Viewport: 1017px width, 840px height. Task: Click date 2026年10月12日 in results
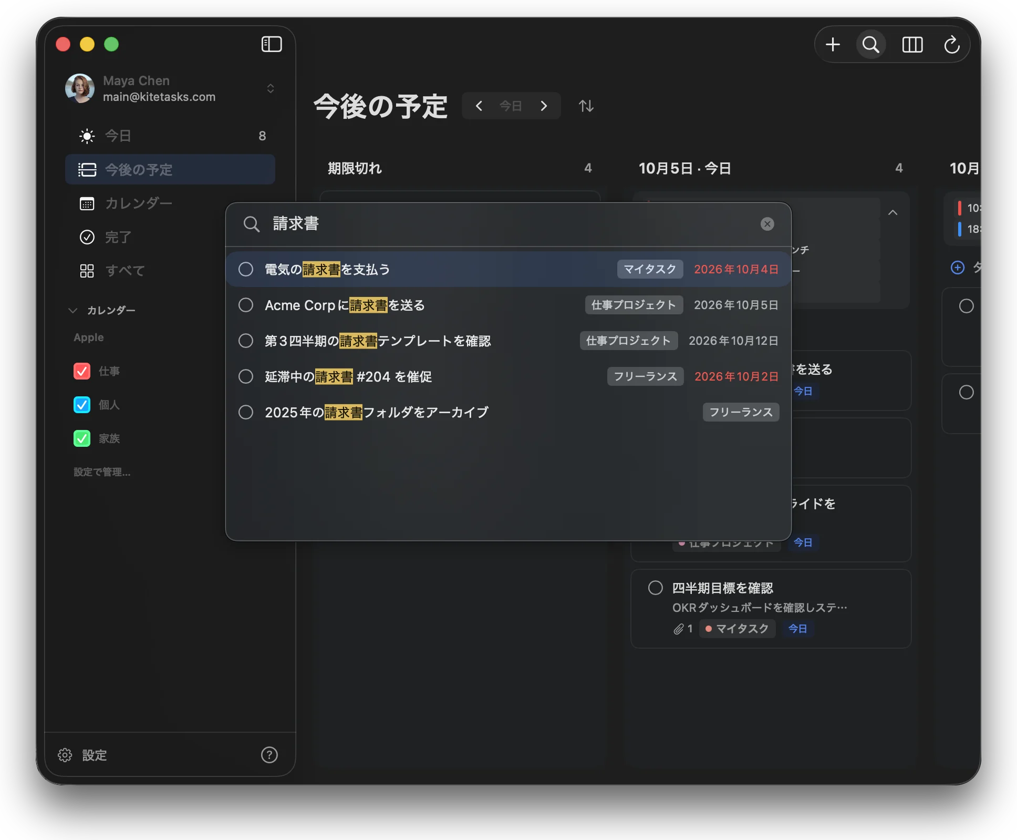click(733, 341)
